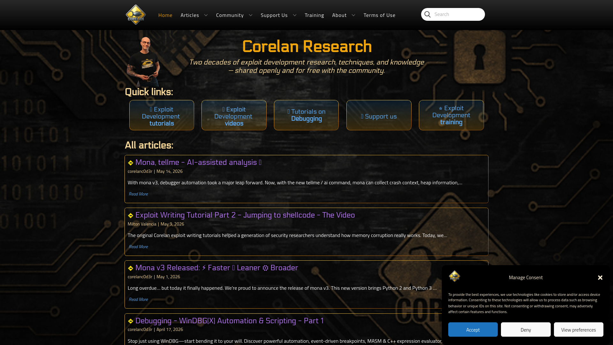The image size is (613, 345).
Task: Click diamond icon beside Mona, tellme article
Action: pyautogui.click(x=131, y=163)
